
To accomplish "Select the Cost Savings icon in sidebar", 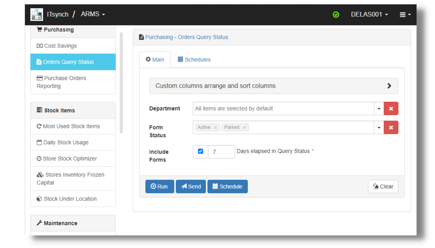I will click(x=40, y=46).
